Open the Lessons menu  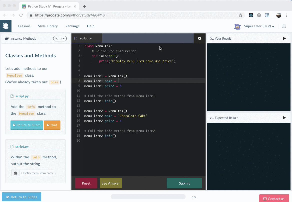point(24,26)
